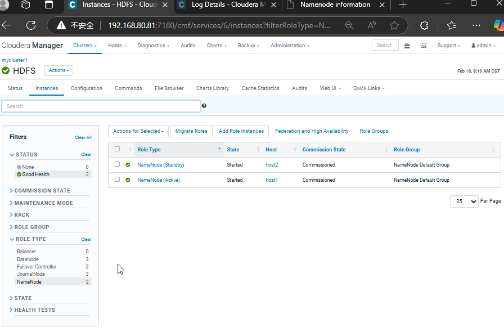The height and width of the screenshot is (336, 504).
Task: Open a new browser tab
Action: [403, 5]
